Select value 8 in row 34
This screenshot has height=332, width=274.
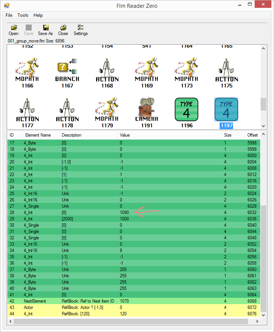pos(121,250)
